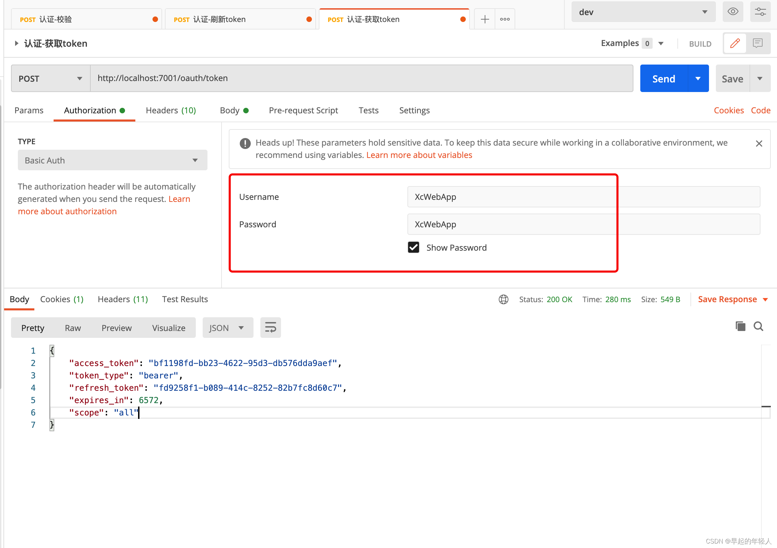Switch to the Pre-request Script tab
Screen dimensions: 777x548
click(303, 110)
